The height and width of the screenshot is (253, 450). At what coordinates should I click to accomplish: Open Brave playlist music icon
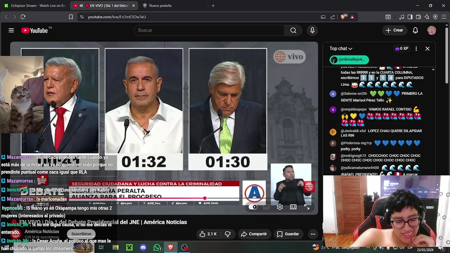tap(402, 17)
